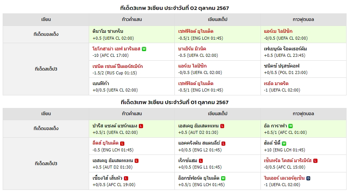The height and width of the screenshot is (193, 350).
Task: Select the L badge beside ลีดส์ ยูไนเต็ด
Action: [x=122, y=143]
